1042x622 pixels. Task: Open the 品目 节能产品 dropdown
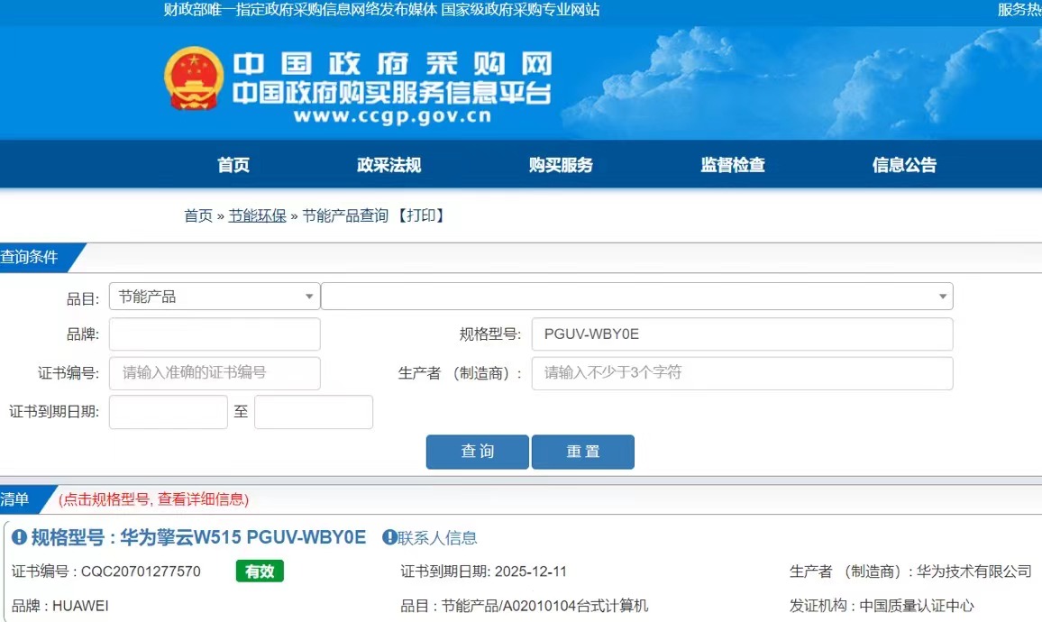[x=215, y=297]
